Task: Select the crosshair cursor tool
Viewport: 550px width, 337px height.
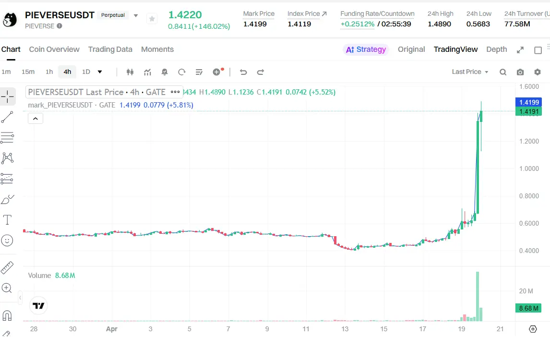Action: coord(7,96)
